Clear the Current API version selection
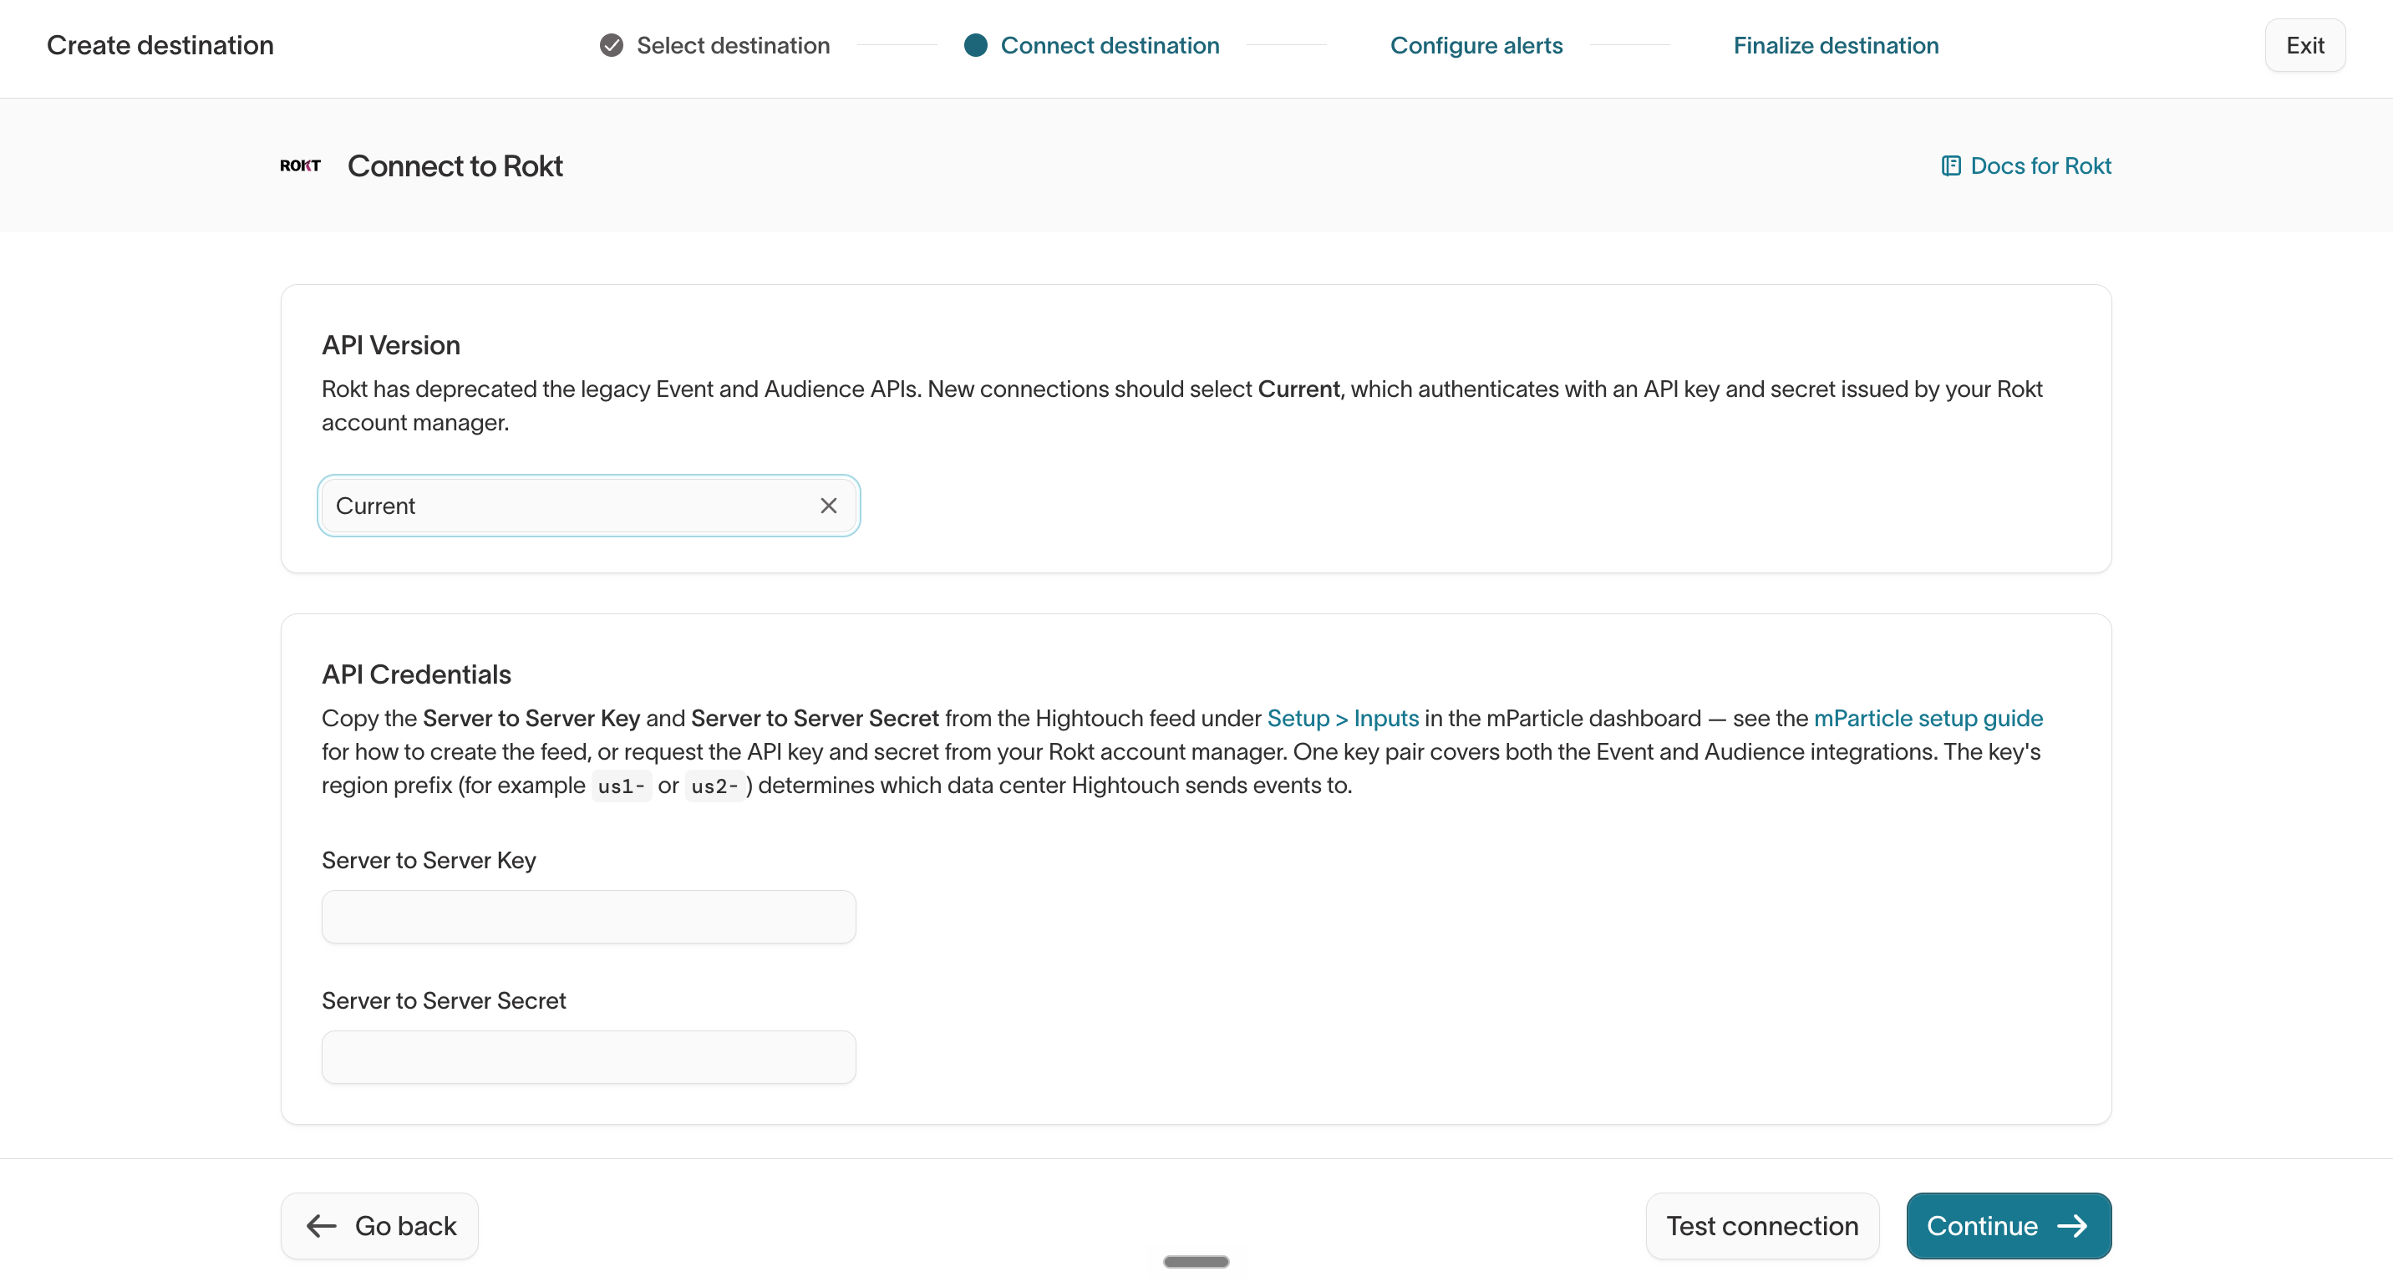 click(829, 506)
